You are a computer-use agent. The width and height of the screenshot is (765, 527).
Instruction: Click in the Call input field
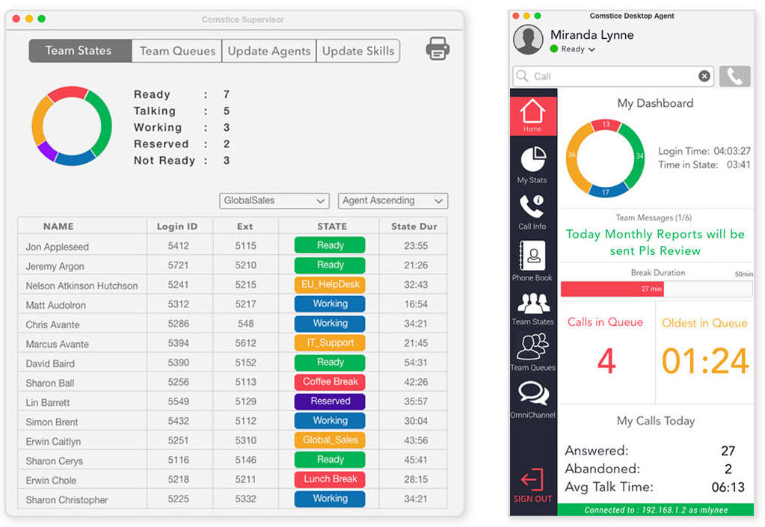(614, 76)
